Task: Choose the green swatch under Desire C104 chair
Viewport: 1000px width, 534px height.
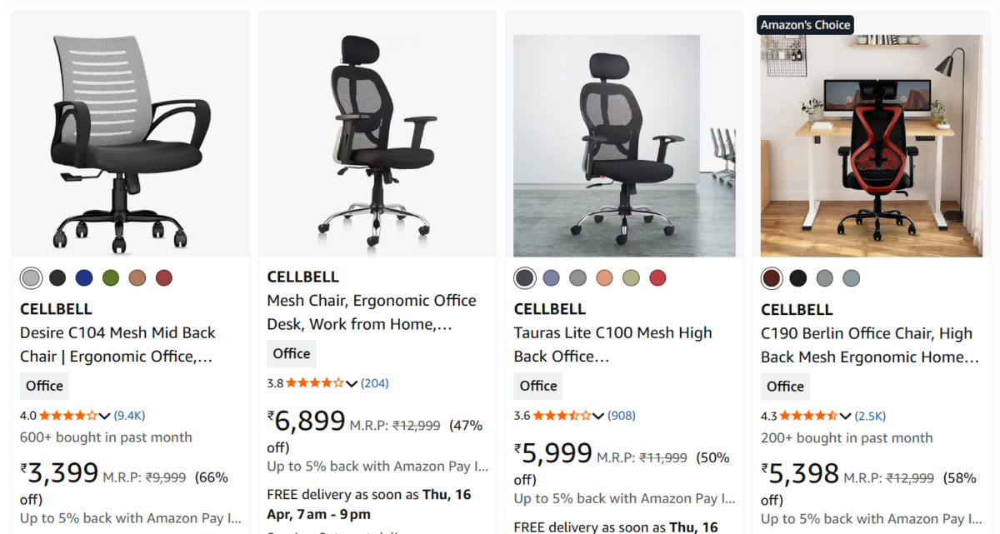Action: click(111, 277)
